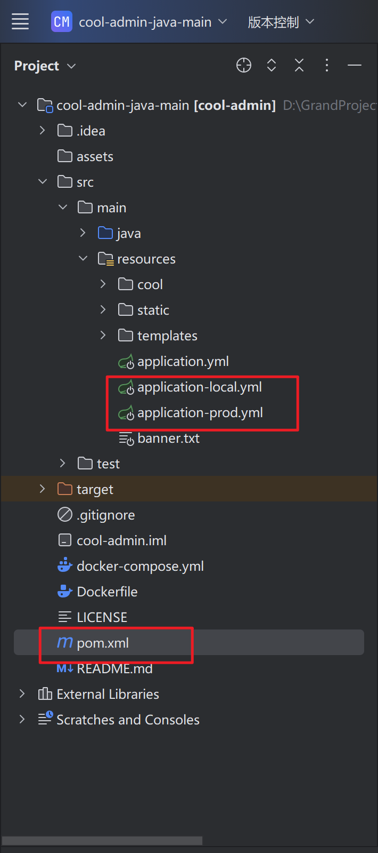378x853 pixels.
Task: Click the Docker whale icon on docker-compose.yml
Action: click(64, 565)
